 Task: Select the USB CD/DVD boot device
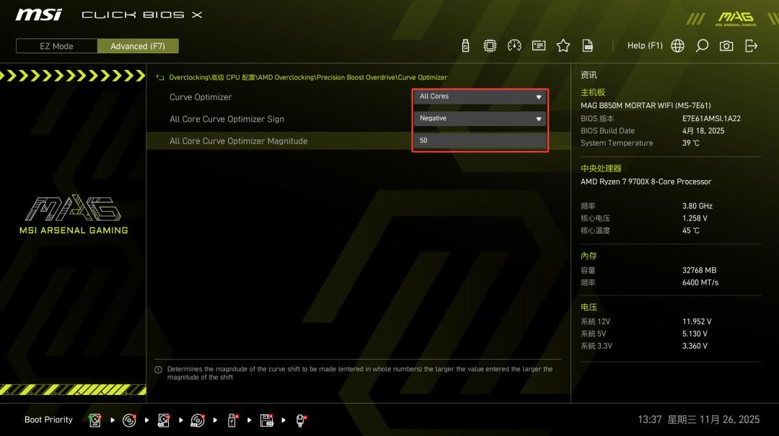198,420
